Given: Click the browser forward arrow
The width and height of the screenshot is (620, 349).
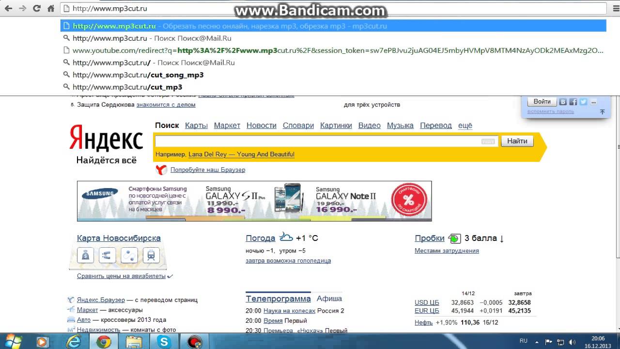Looking at the screenshot, I should [x=23, y=8].
